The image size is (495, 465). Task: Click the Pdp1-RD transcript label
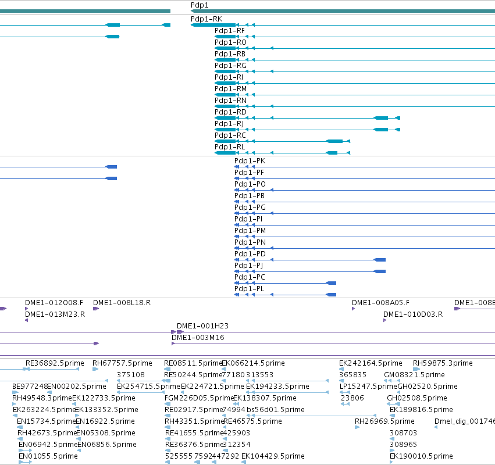(230, 112)
